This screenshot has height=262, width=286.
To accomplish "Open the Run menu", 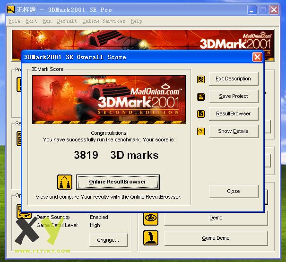I will pos(47,21).
